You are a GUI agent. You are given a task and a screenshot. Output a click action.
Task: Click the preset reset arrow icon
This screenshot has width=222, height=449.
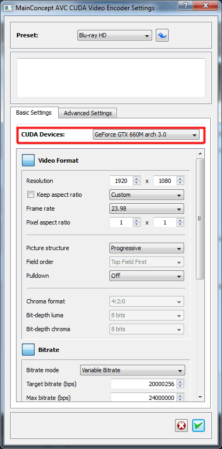[162, 36]
